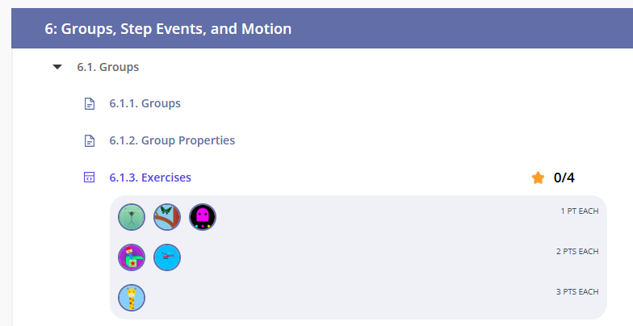This screenshot has width=633, height=326.
Task: Collapse the 6.1 Groups section arrow
Action: (x=57, y=67)
